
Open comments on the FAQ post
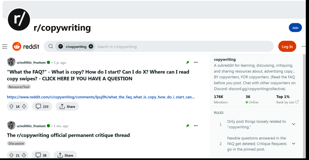click(42, 106)
